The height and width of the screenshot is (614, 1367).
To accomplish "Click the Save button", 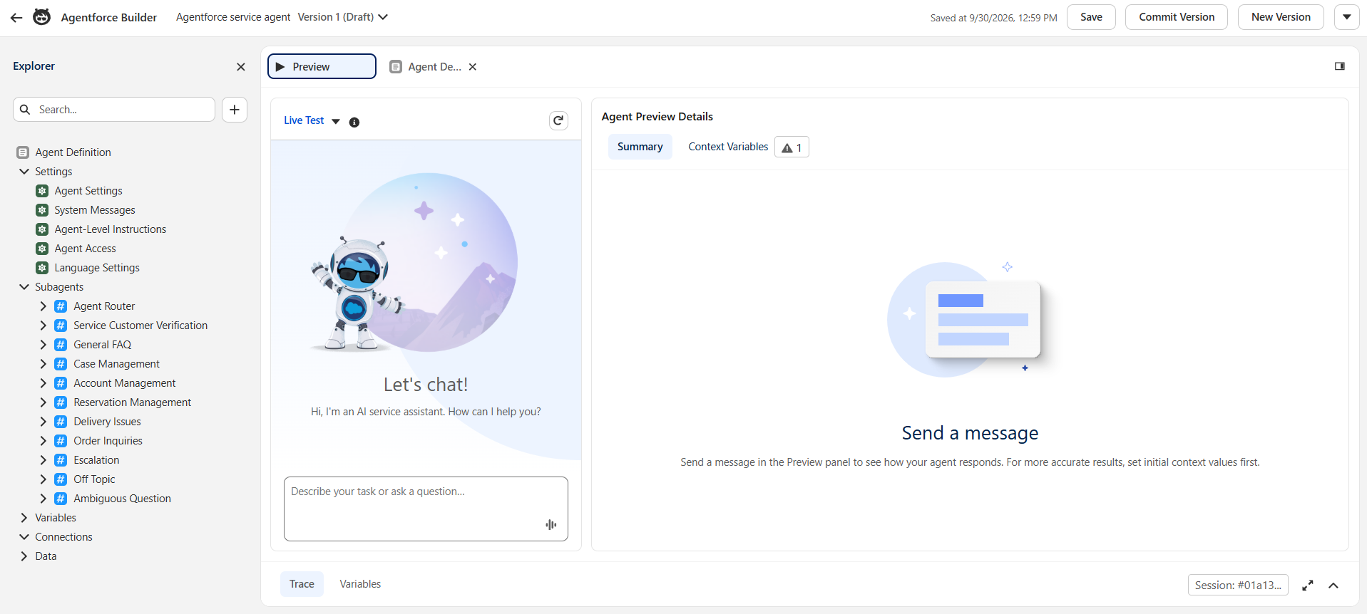I will tap(1091, 17).
